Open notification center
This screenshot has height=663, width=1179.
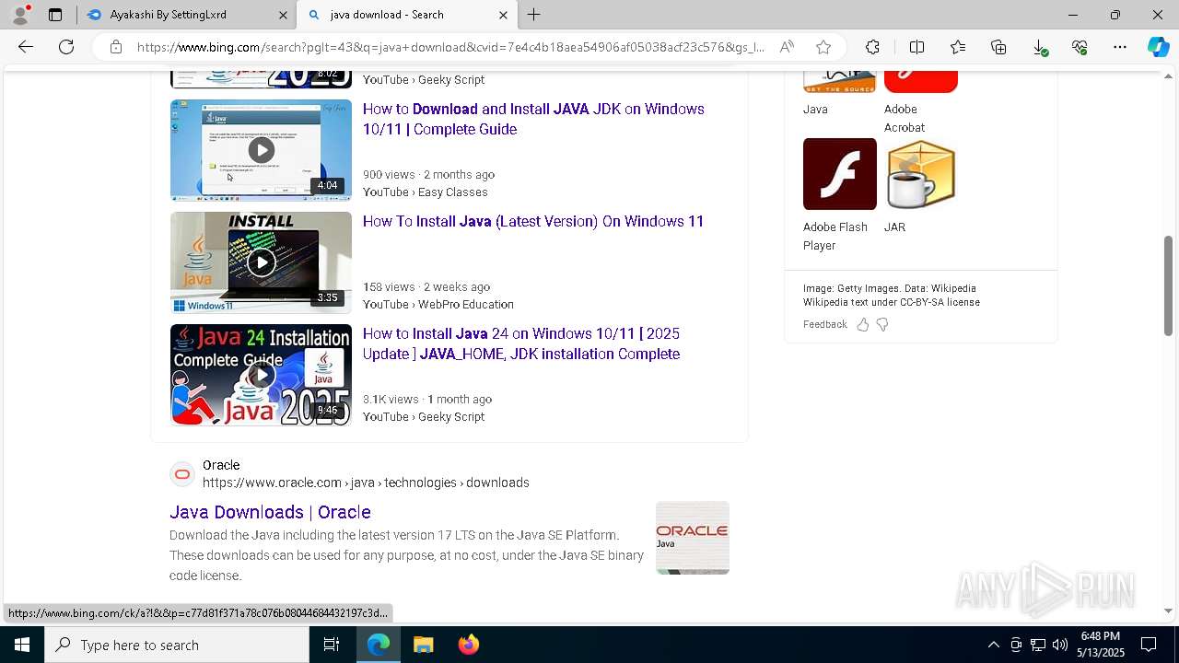(1149, 645)
